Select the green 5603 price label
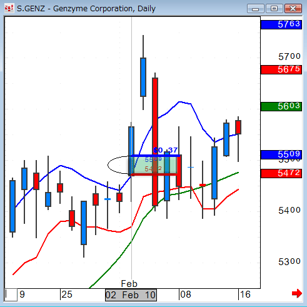This screenshot has height=307, width=307. (281, 106)
